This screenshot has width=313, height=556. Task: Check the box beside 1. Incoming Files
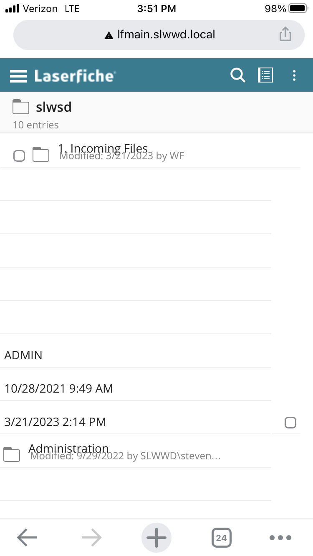[19, 156]
